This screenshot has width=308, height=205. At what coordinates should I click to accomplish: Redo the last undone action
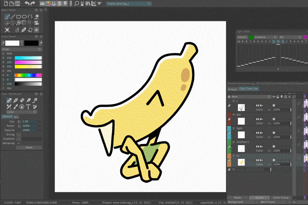[x=33, y=3]
